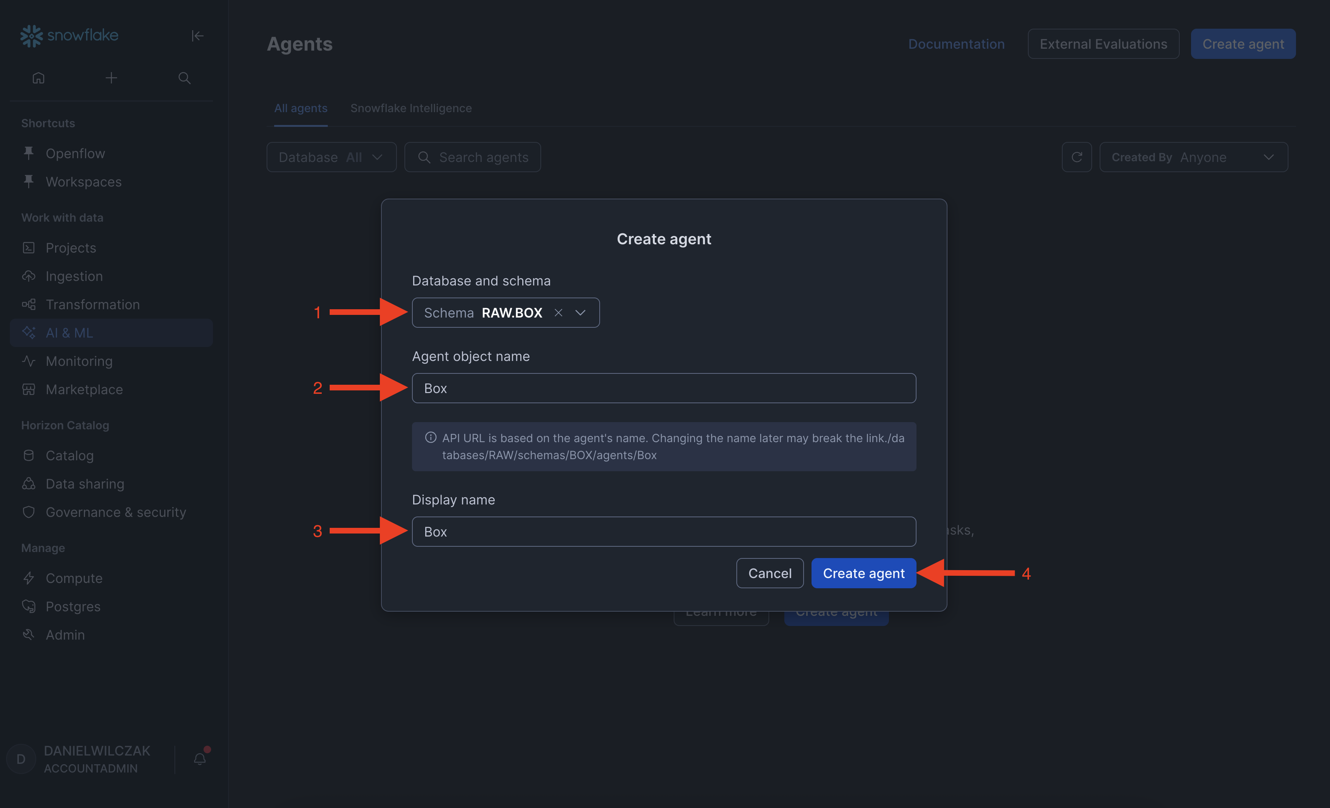Image resolution: width=1330 pixels, height=808 pixels.
Task: Open the sidebar search magnifier icon
Action: point(185,78)
